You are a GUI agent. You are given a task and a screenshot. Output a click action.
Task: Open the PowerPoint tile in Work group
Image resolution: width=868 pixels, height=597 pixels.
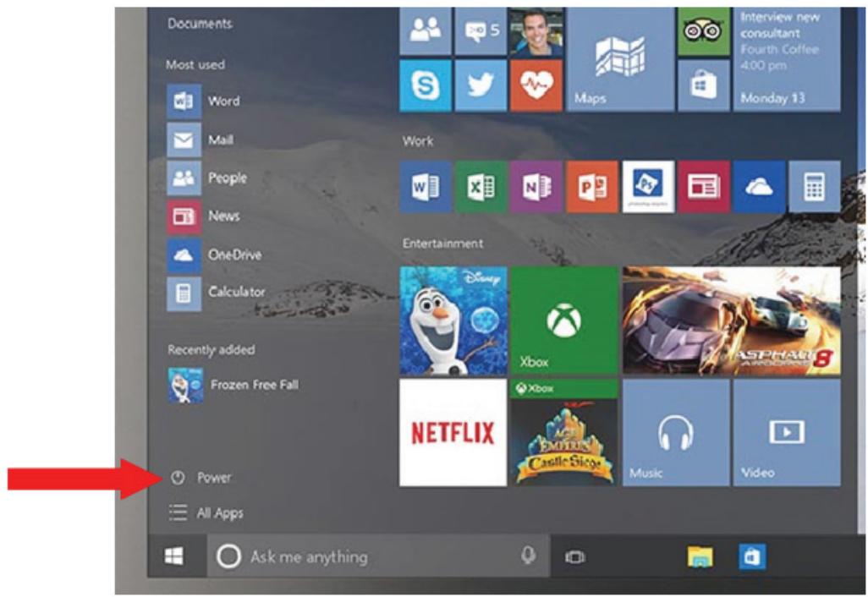click(591, 187)
